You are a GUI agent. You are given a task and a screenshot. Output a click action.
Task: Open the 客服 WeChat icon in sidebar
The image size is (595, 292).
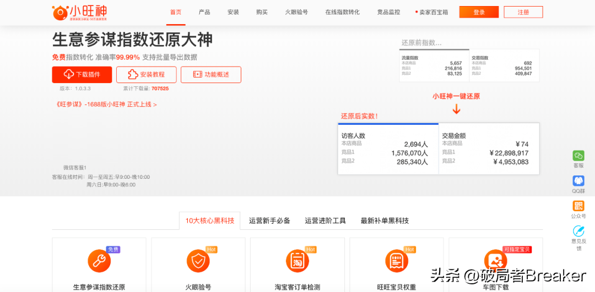click(578, 156)
